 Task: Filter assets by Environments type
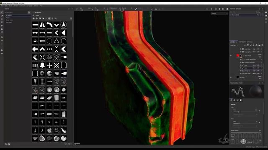click(56, 18)
